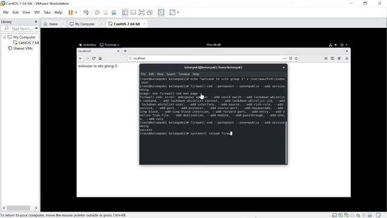387x218 pixels.
Task: Close the CentOS 7 64-bit tab
Action: coord(145,24)
